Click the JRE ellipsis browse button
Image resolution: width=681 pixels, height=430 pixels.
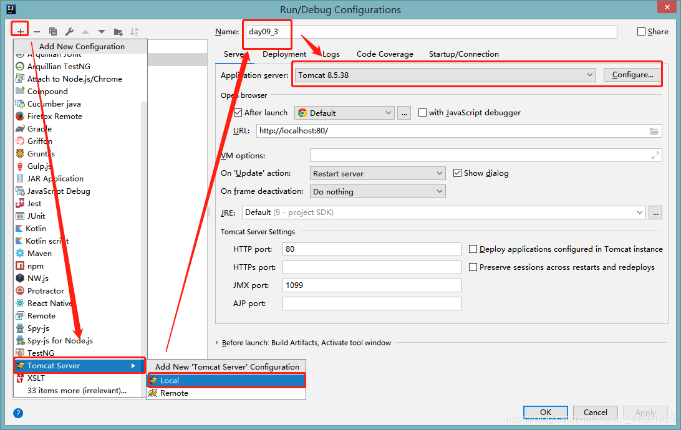pos(655,213)
